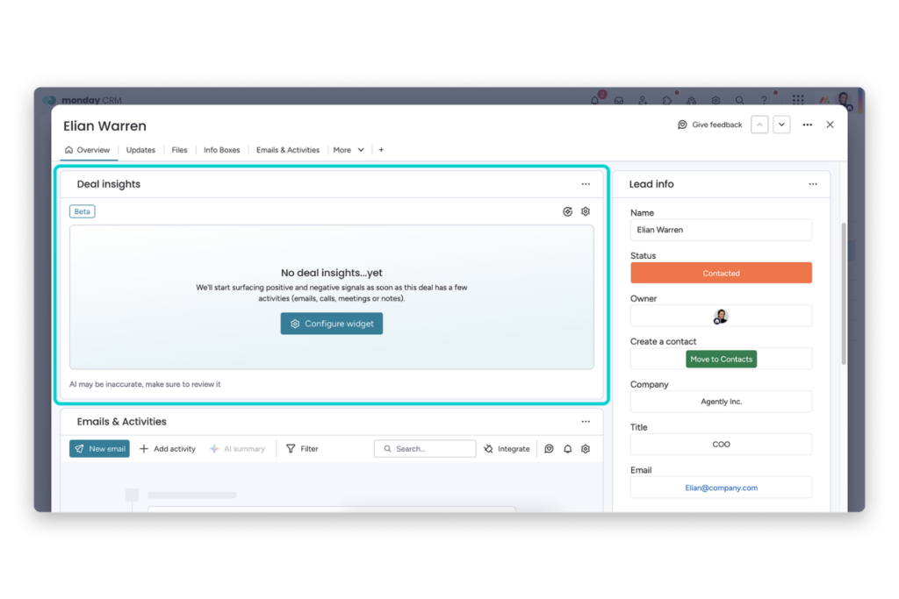The image size is (899, 599).
Task: Click "AI may be inaccurate" disclaimer text
Action: (x=145, y=384)
